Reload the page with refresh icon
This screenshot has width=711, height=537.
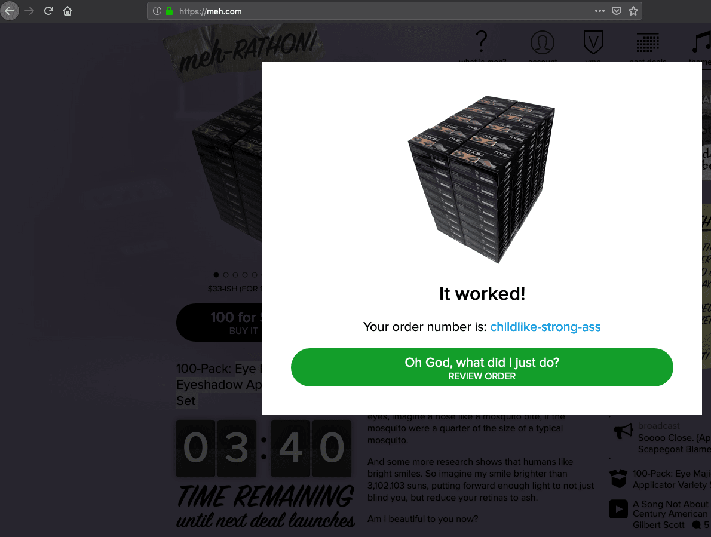click(48, 11)
